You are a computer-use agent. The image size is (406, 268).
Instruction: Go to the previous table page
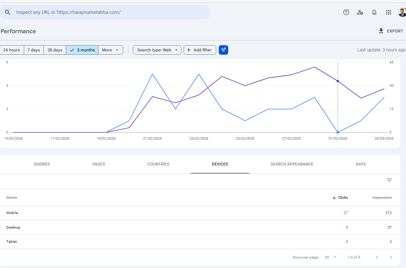pyautogui.click(x=377, y=257)
